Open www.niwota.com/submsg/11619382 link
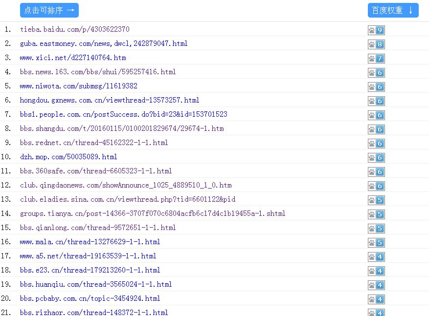This screenshot has width=429, height=316. tap(79, 86)
